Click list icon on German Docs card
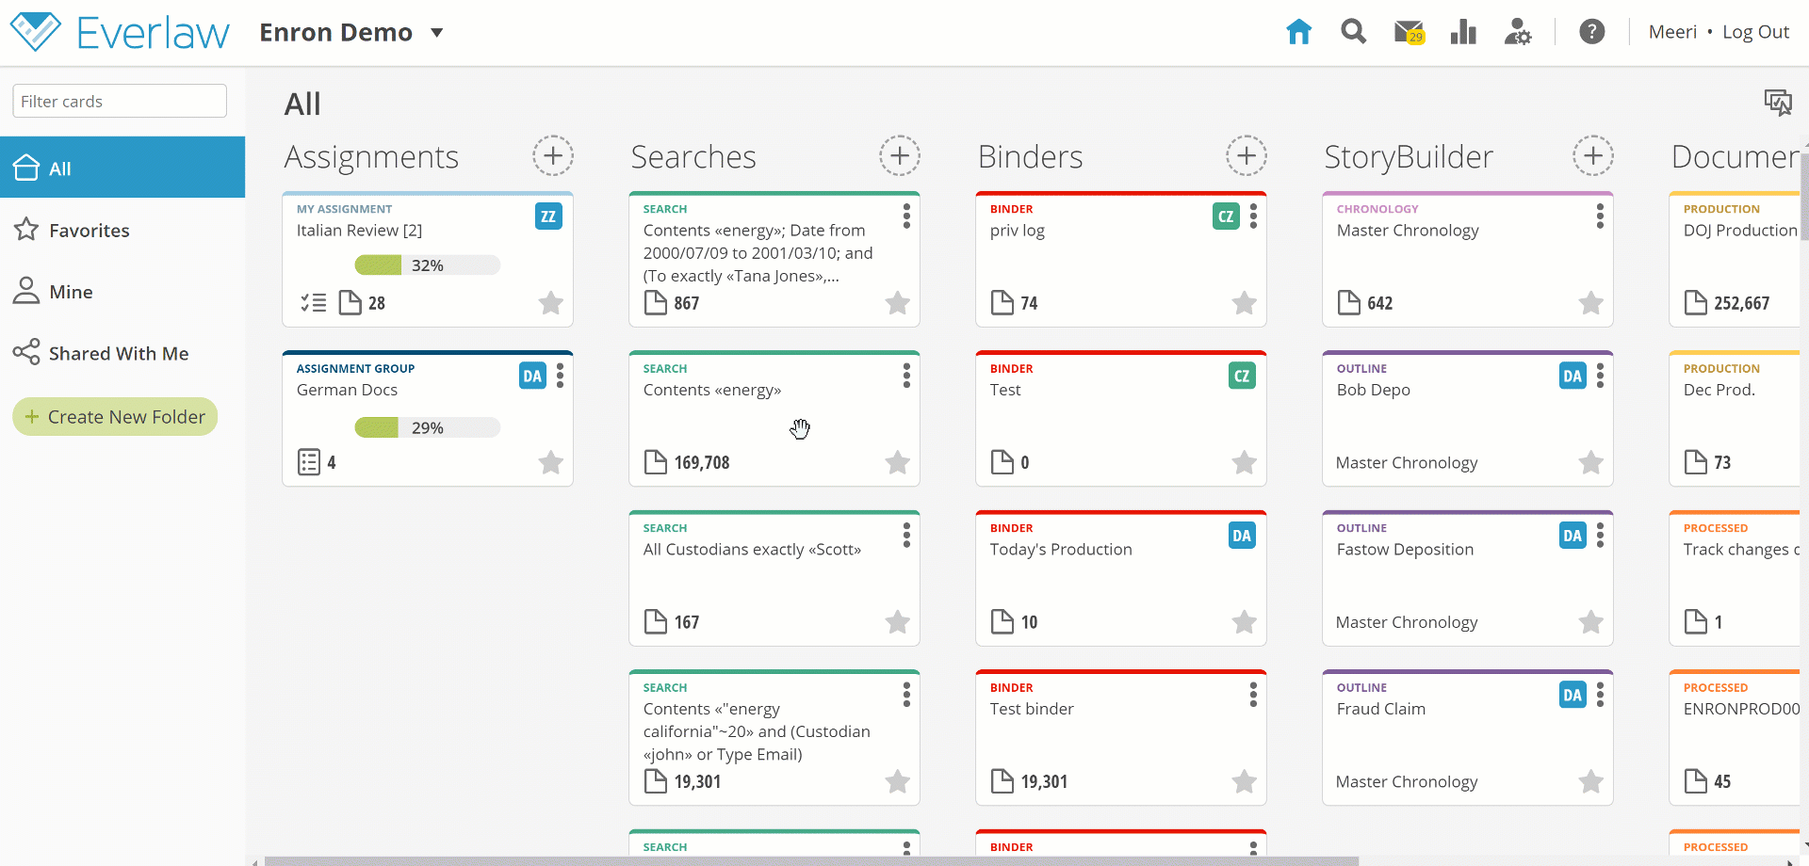The height and width of the screenshot is (866, 1809). (309, 462)
